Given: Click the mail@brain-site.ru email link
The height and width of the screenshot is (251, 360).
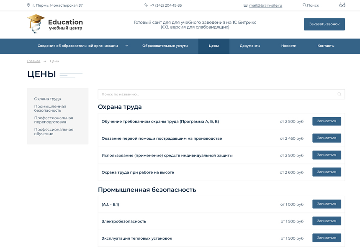Looking at the screenshot, I should coord(265,5).
